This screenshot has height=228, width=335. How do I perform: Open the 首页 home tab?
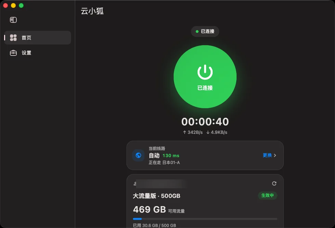(38, 38)
